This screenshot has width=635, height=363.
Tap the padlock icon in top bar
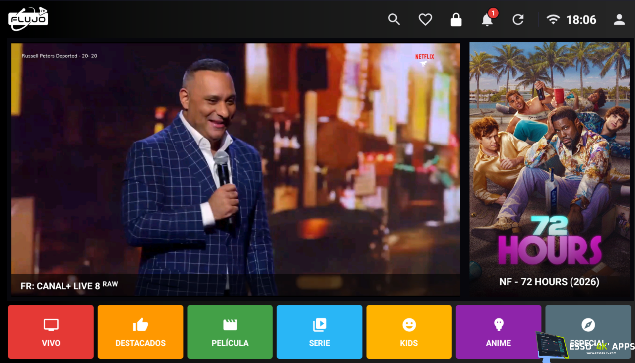(456, 19)
